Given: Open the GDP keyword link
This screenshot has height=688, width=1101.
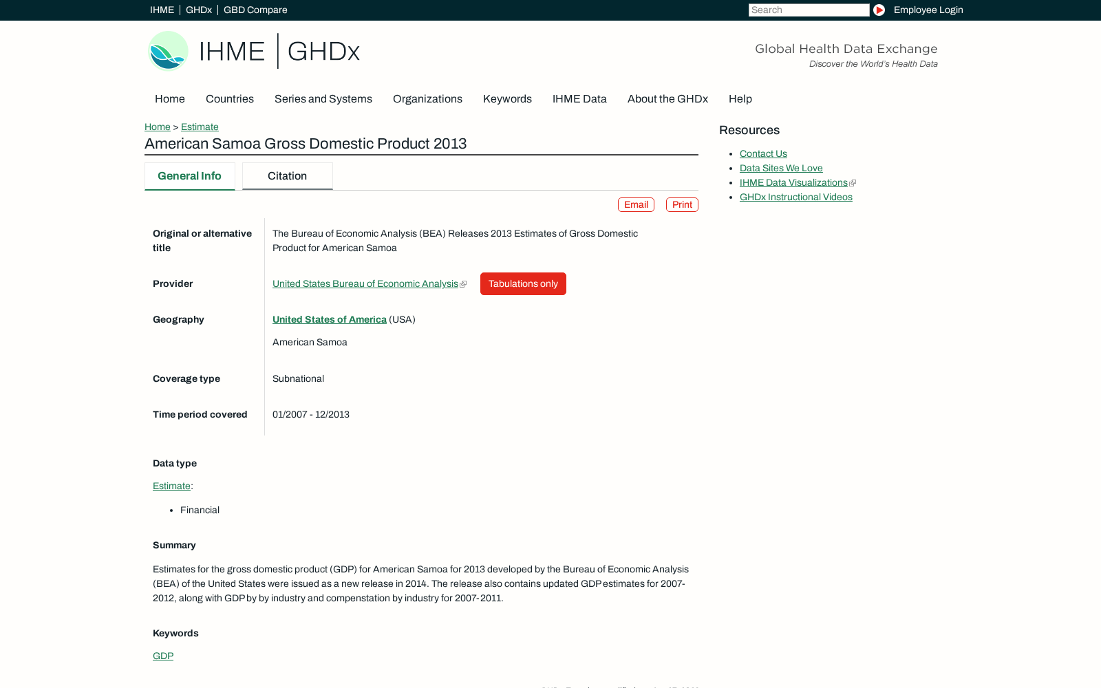Looking at the screenshot, I should (163, 656).
